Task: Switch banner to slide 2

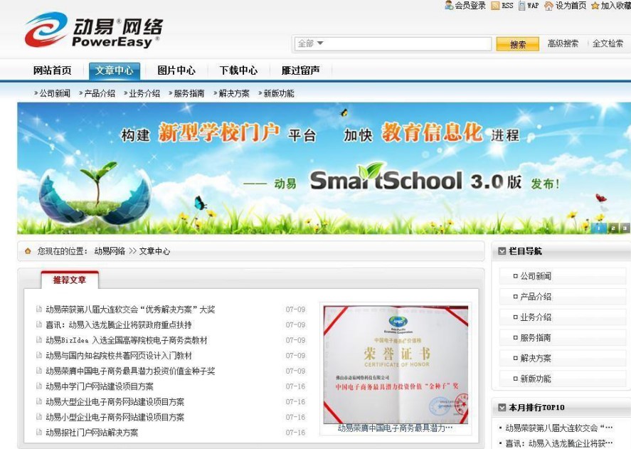Action: pyautogui.click(x=613, y=228)
